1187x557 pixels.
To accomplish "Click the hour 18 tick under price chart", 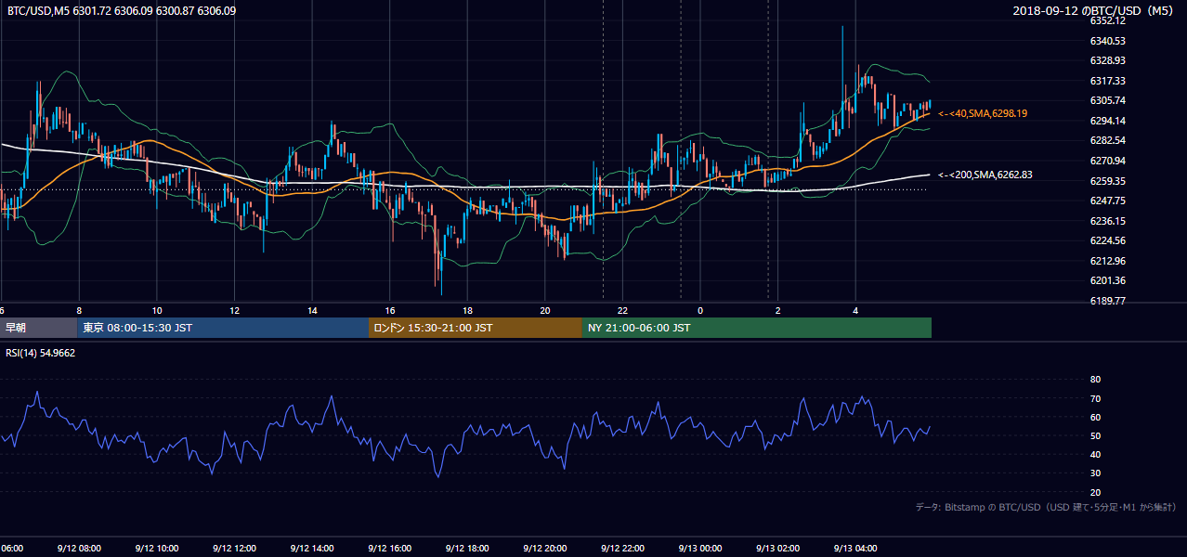I will click(468, 311).
